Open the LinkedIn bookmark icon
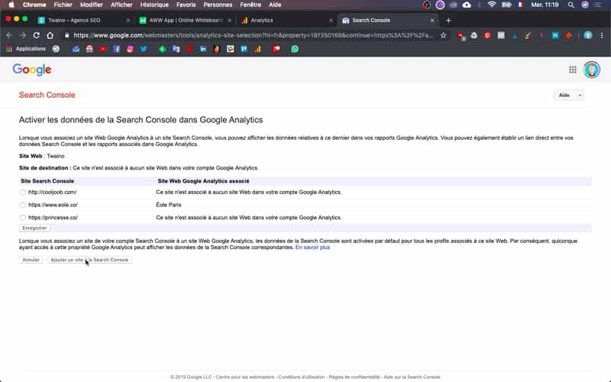This screenshot has height=382, width=611. [x=203, y=49]
